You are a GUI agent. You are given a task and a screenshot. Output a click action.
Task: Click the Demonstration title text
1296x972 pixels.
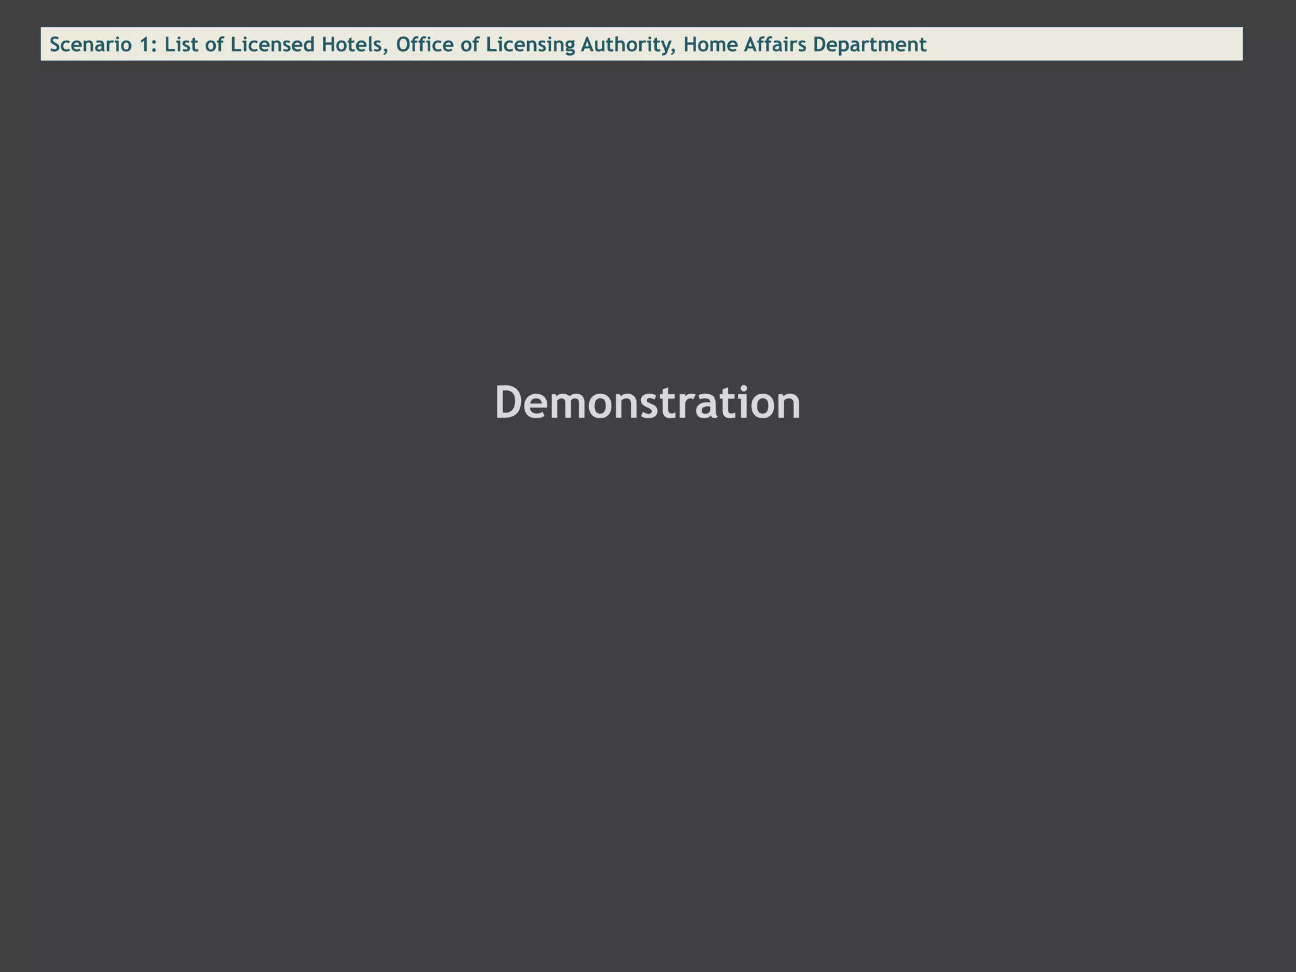(647, 402)
